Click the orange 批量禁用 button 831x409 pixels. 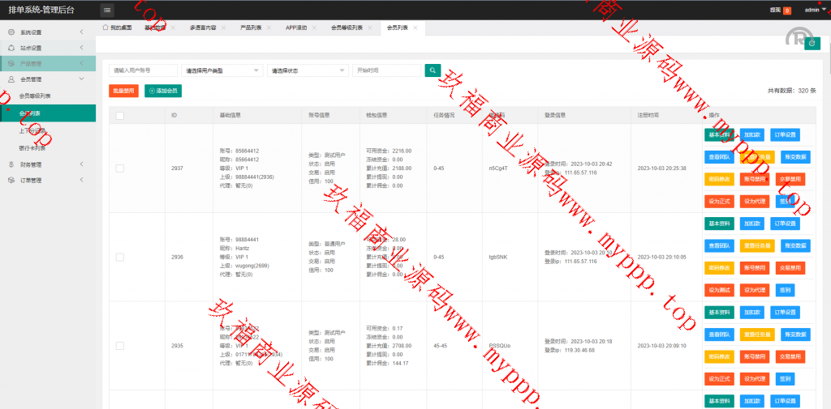(x=123, y=91)
